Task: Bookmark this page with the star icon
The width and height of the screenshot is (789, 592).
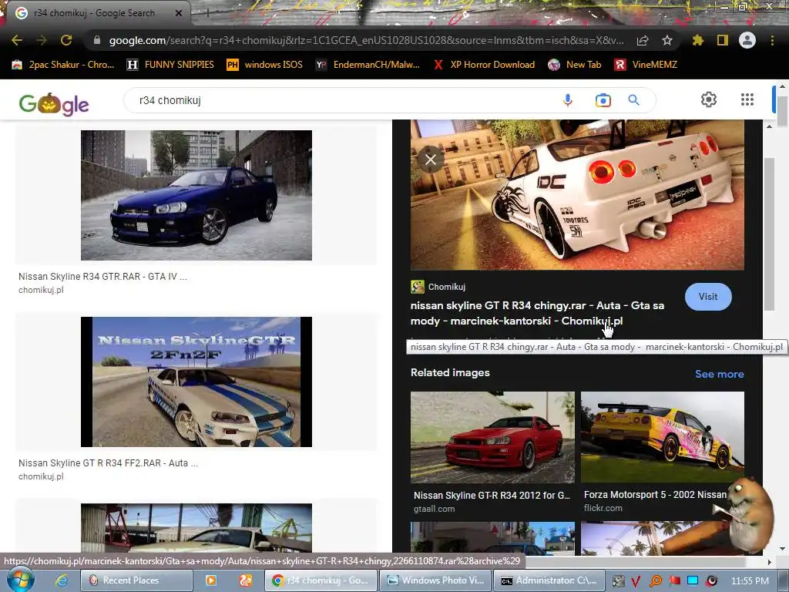Action: coord(667,40)
